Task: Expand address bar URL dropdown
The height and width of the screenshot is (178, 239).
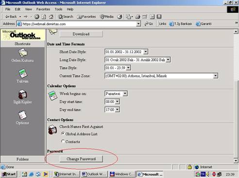Action: [x=138, y=24]
